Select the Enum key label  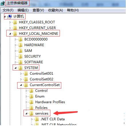coord(40,96)
